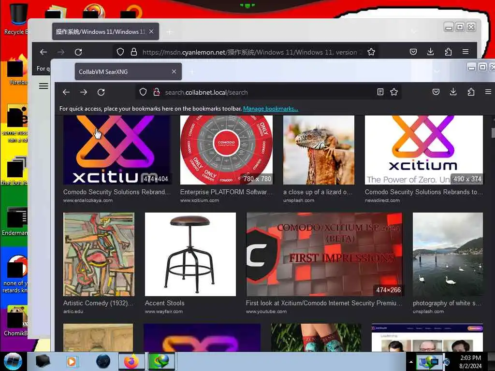This screenshot has height=371, width=495.
Task: Click www.erdalozkaya.com source text
Action: [88, 200]
